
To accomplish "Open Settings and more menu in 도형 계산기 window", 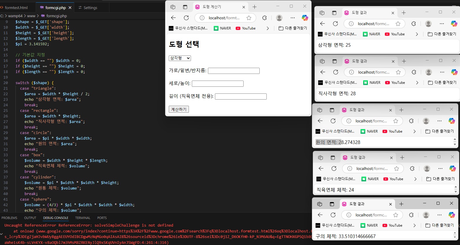I will click(x=292, y=18).
